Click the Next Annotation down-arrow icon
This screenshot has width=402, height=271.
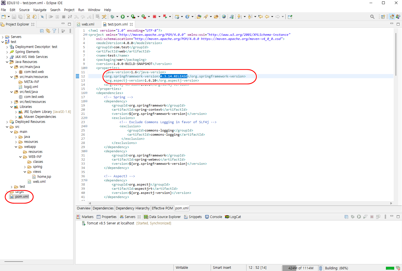[239, 17]
